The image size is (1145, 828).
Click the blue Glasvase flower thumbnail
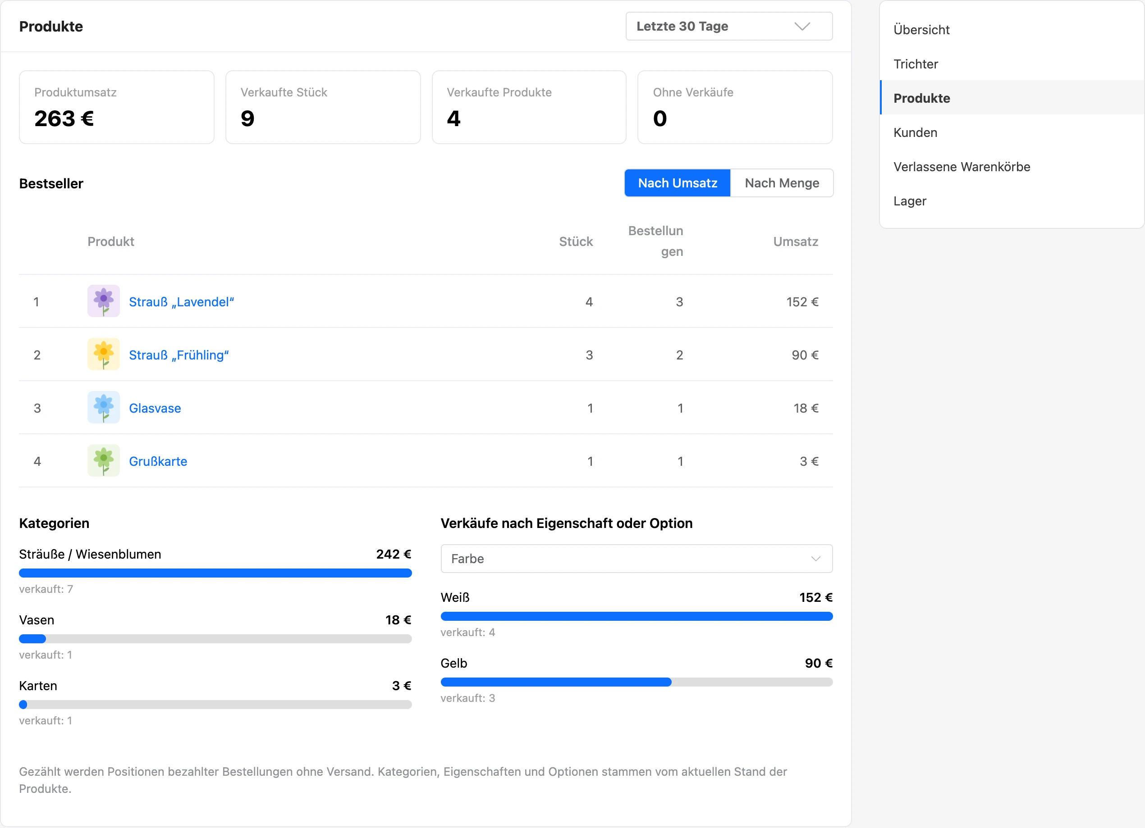pyautogui.click(x=104, y=408)
